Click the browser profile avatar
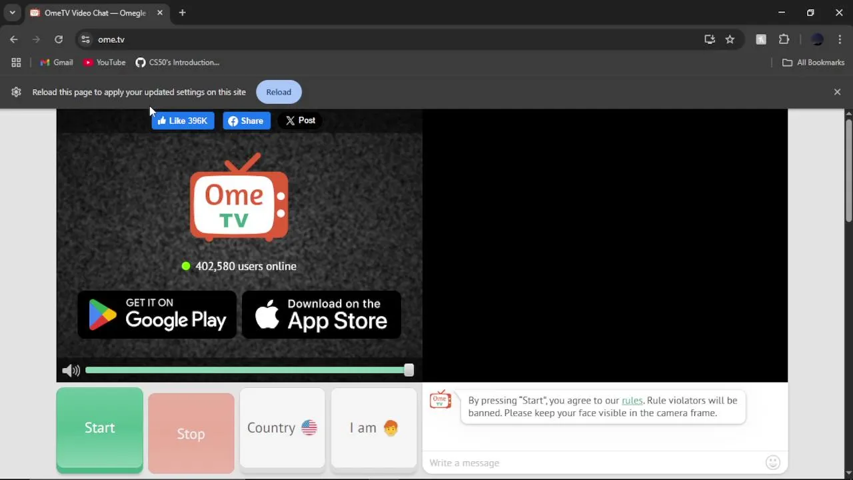 [x=818, y=39]
